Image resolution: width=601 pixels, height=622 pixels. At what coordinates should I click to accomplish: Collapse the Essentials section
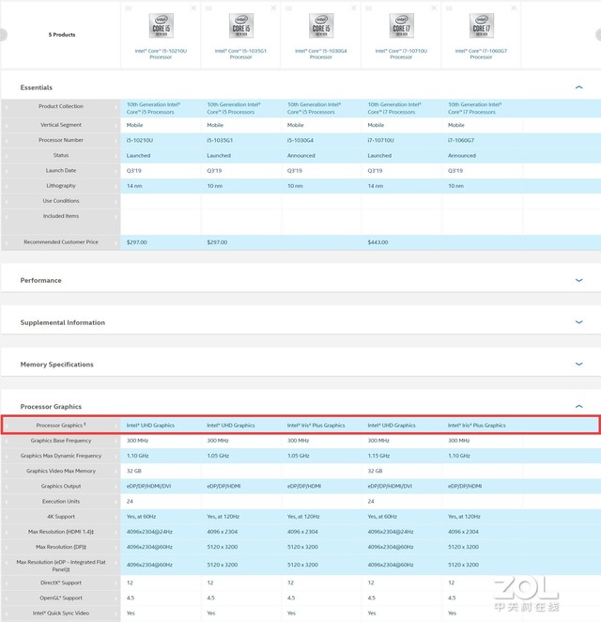(x=578, y=87)
